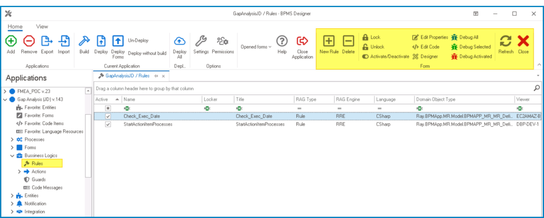Click the New Rule icon

(329, 41)
